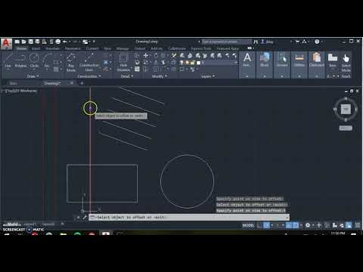Click the WCS label below the ViewCube
Screen dimensions: 363x272
[346, 128]
